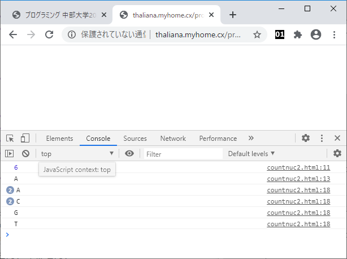Bookmark this page with the star icon
This screenshot has width=347, height=259.
click(x=257, y=34)
